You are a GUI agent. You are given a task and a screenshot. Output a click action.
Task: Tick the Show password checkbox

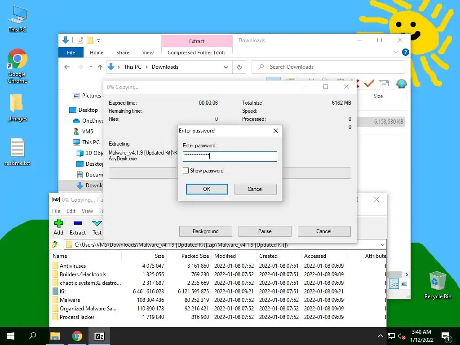coord(186,170)
